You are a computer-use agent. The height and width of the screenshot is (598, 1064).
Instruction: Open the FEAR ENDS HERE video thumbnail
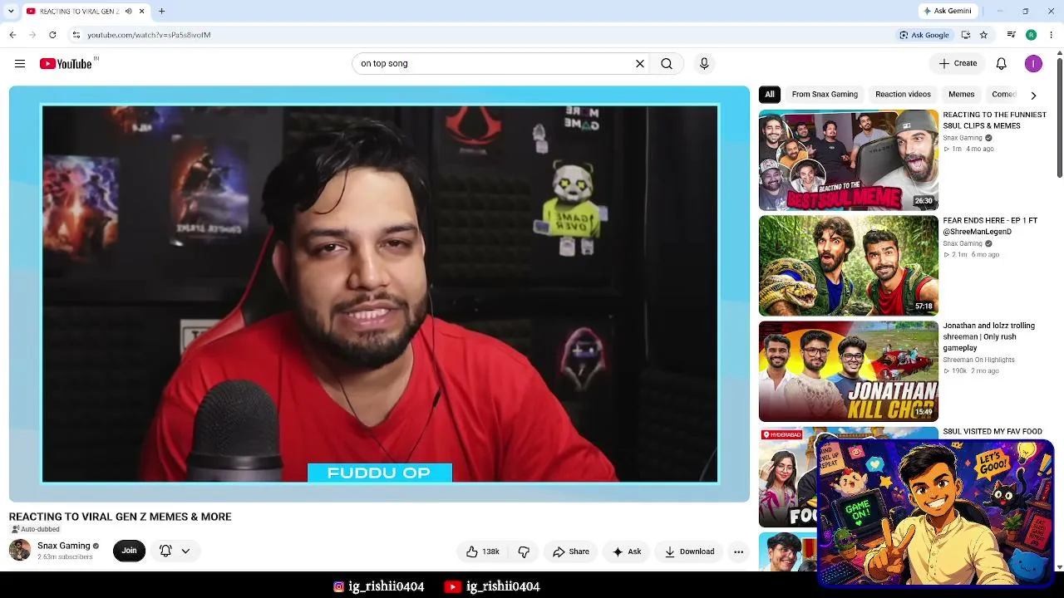pos(848,266)
